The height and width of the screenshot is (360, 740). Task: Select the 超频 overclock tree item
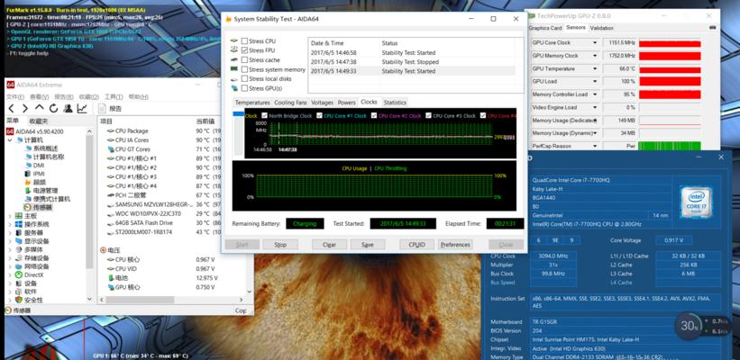coord(40,183)
